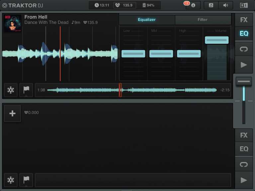Open loop controls on deck B
Screen dimensions: 255x191
244,164
